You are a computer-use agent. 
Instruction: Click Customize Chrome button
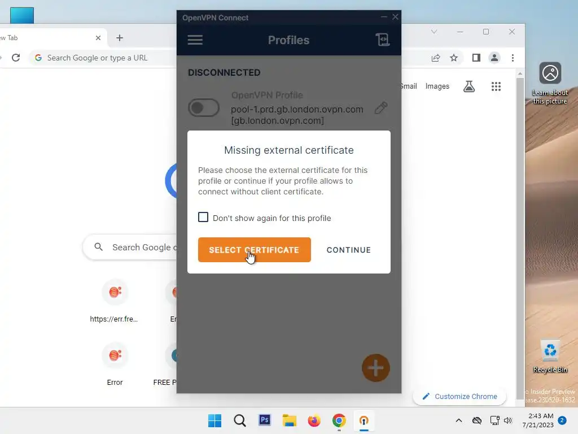(459, 396)
